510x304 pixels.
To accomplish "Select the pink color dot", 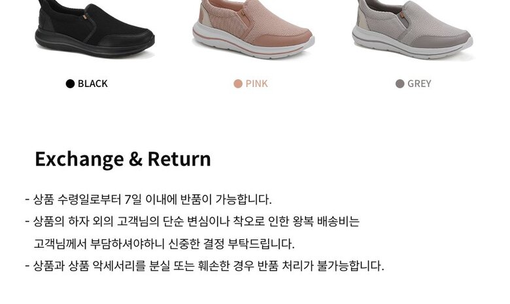I will [x=238, y=84].
